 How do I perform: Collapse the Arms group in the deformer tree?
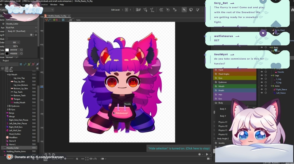click(x=271, y=86)
